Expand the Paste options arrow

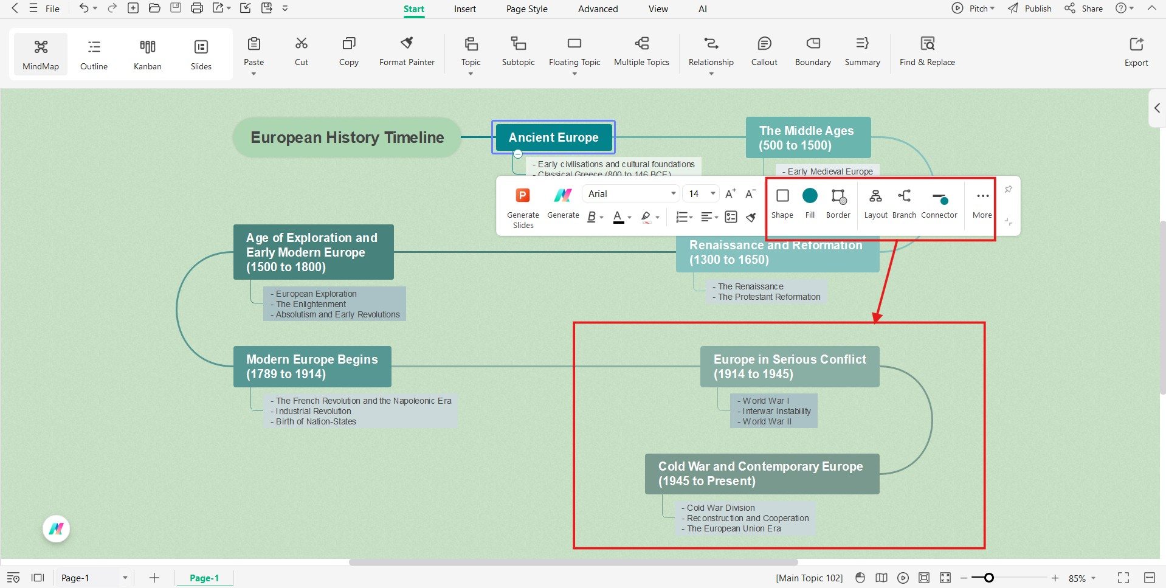click(x=254, y=74)
